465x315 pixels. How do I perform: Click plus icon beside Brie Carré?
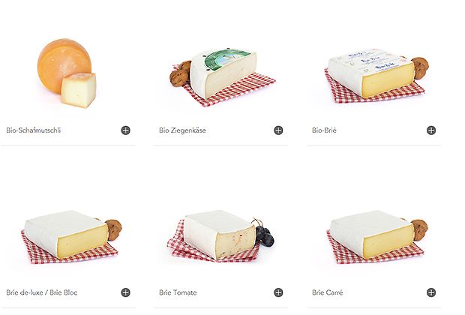(431, 292)
